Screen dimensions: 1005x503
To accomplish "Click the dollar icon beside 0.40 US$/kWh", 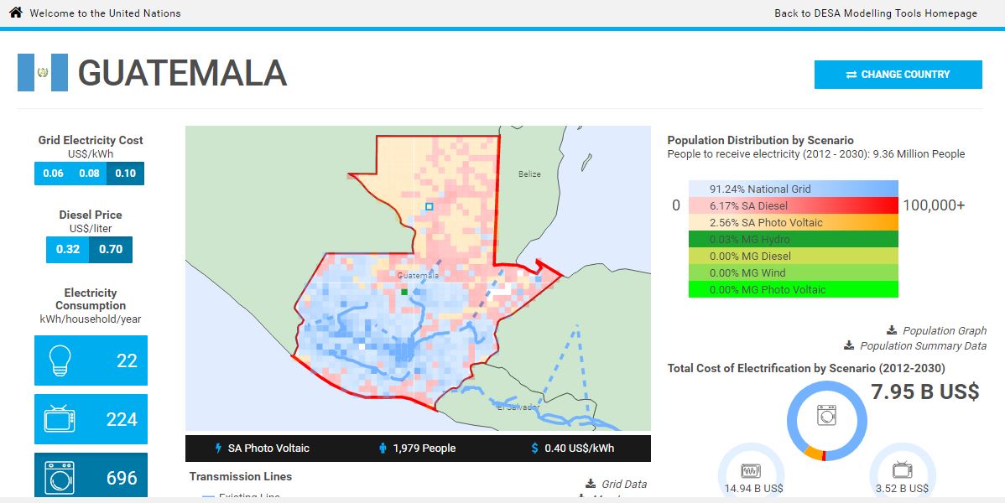I will tap(535, 449).
